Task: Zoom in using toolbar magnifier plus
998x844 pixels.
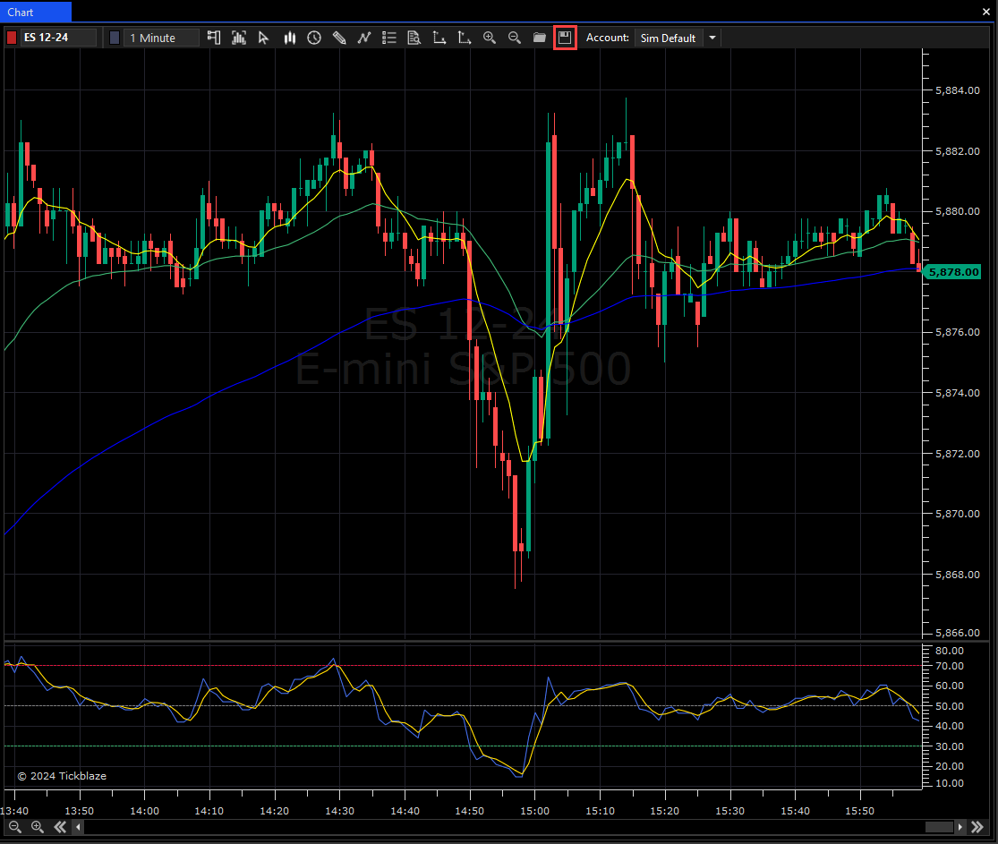Action: [489, 38]
